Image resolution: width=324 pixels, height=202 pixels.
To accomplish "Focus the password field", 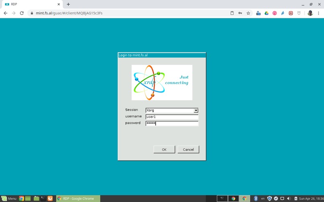I will (x=172, y=123).
